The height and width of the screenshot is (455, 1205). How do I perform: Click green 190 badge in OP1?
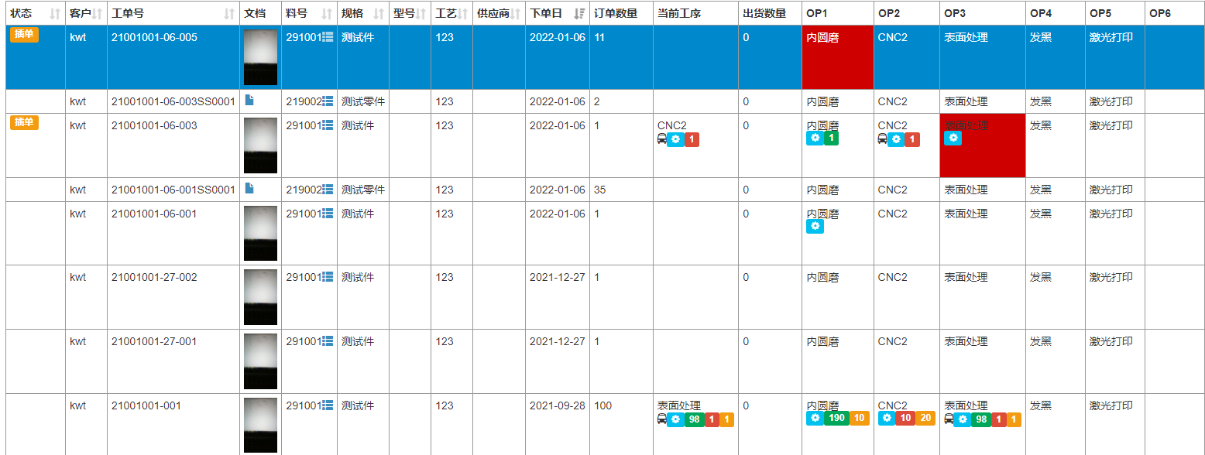[836, 419]
